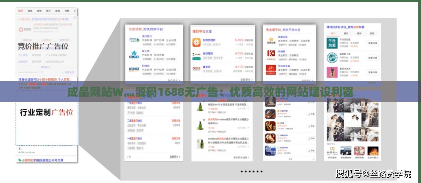Click the Standard Chartered bank logo
The image size is (421, 183).
pos(134,40)
